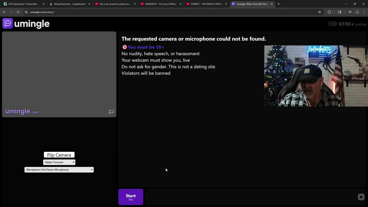
Task: Select the Umingle: Video Chat tab
Action: coord(252,4)
